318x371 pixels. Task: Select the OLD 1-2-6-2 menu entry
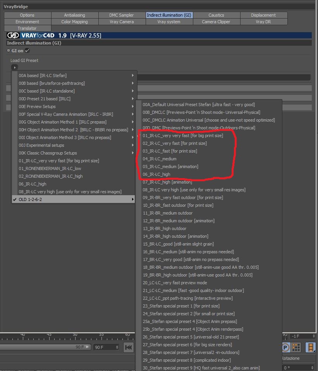point(73,199)
